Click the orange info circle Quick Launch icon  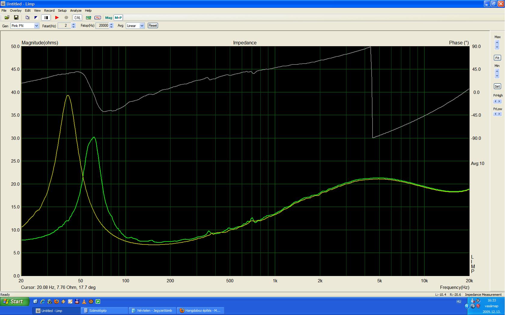coord(91,301)
